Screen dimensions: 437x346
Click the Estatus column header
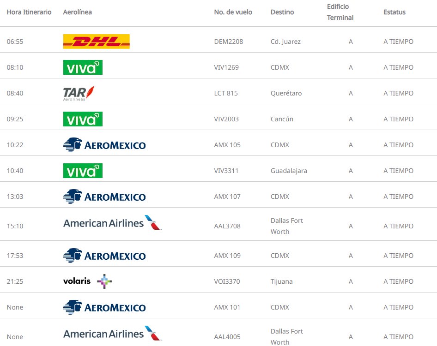click(395, 12)
